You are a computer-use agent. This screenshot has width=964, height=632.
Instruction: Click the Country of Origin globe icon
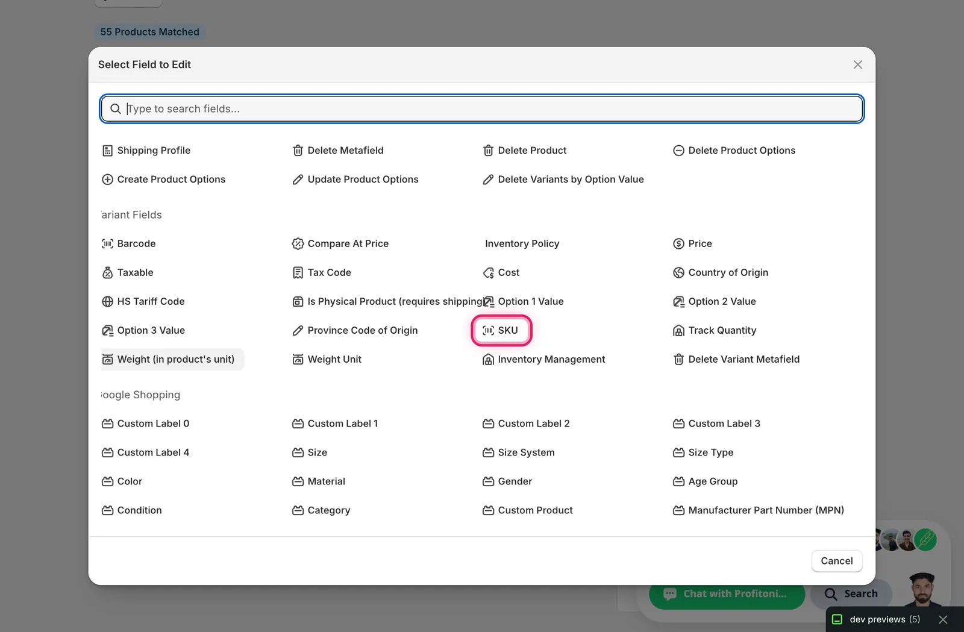[x=678, y=272]
